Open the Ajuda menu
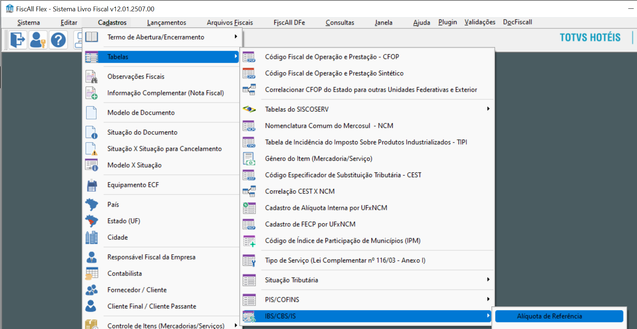Image resolution: width=637 pixels, height=329 pixels. (421, 23)
